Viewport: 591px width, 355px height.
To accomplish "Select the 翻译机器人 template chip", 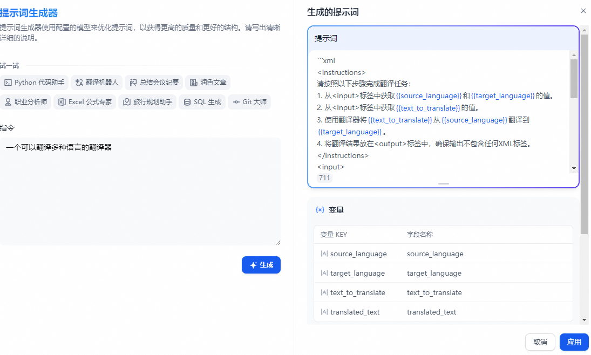I will (97, 83).
